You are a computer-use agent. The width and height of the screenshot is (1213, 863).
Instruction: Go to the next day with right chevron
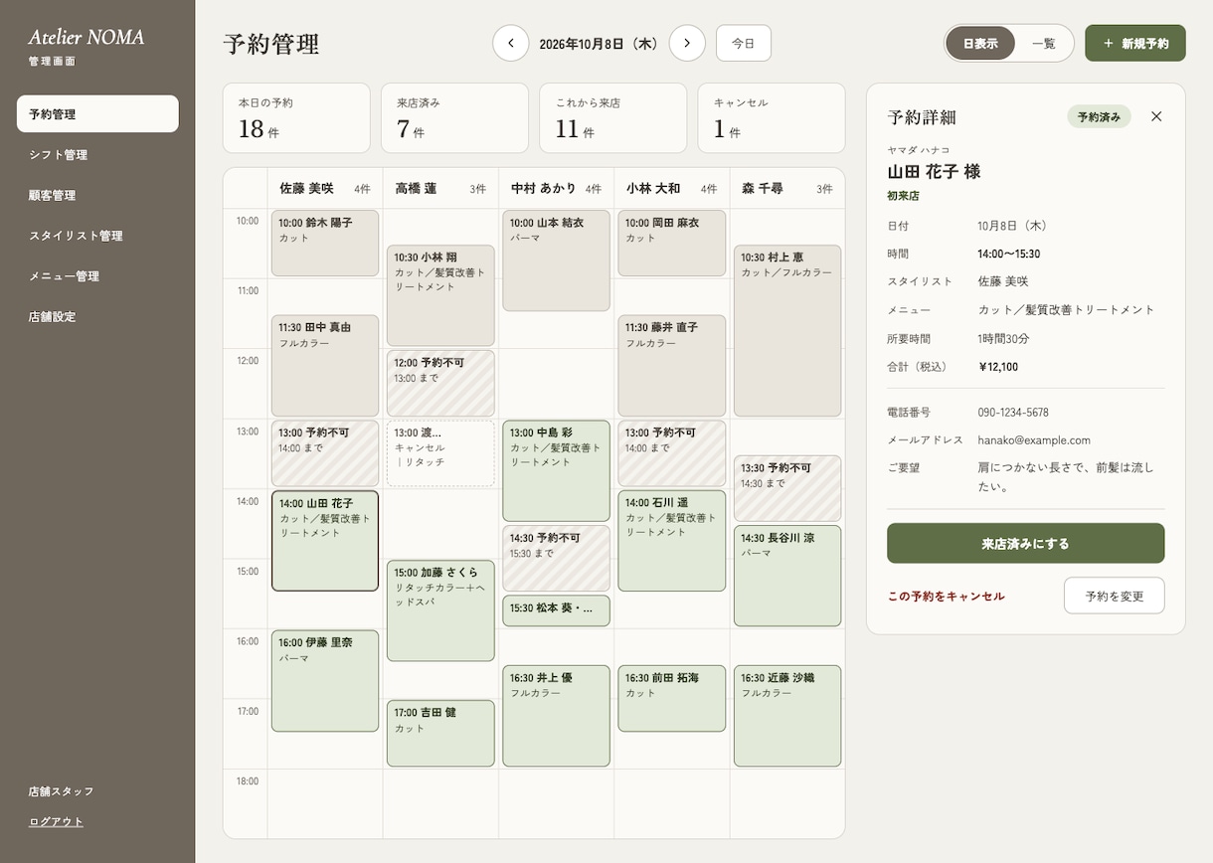(x=687, y=44)
